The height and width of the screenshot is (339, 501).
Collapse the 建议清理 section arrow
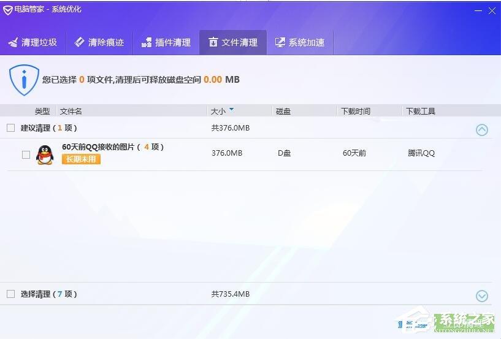(482, 130)
